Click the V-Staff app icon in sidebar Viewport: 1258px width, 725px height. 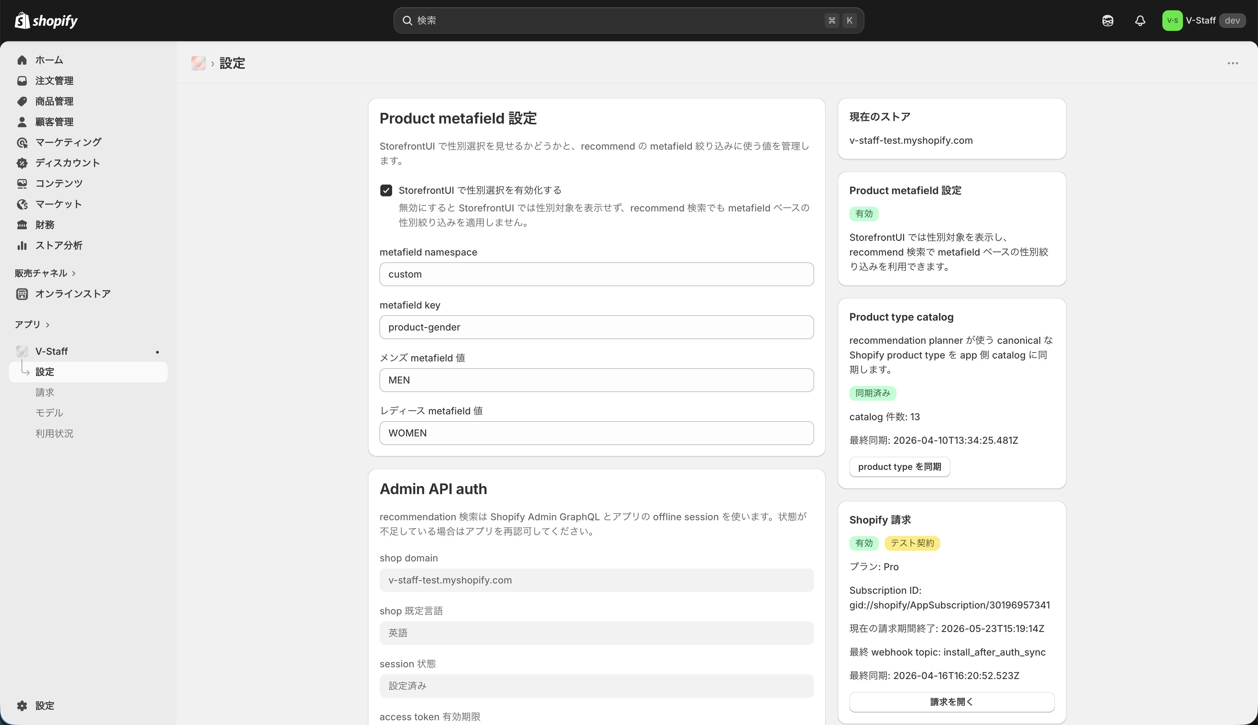pyautogui.click(x=22, y=351)
